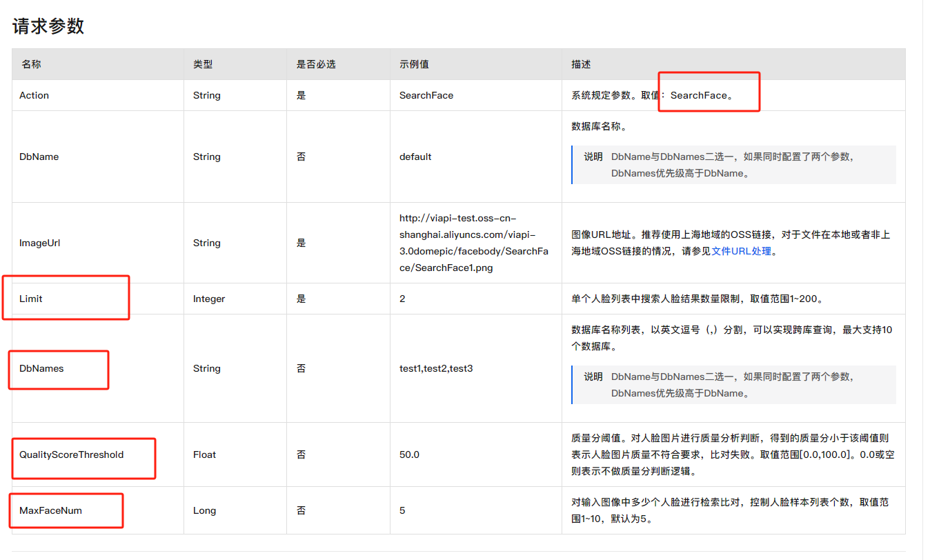Click 是 in the Limit row
This screenshot has height=560, width=930.
coord(301,299)
